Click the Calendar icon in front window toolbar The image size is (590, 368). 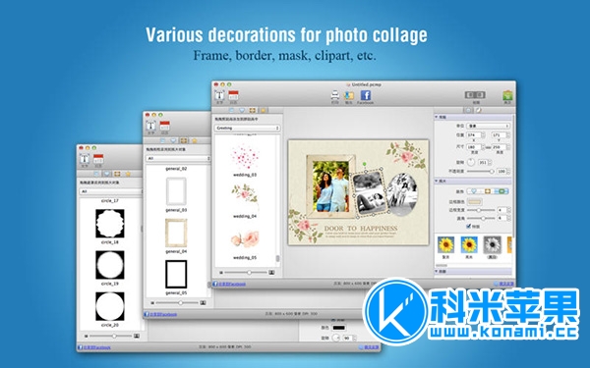click(234, 95)
